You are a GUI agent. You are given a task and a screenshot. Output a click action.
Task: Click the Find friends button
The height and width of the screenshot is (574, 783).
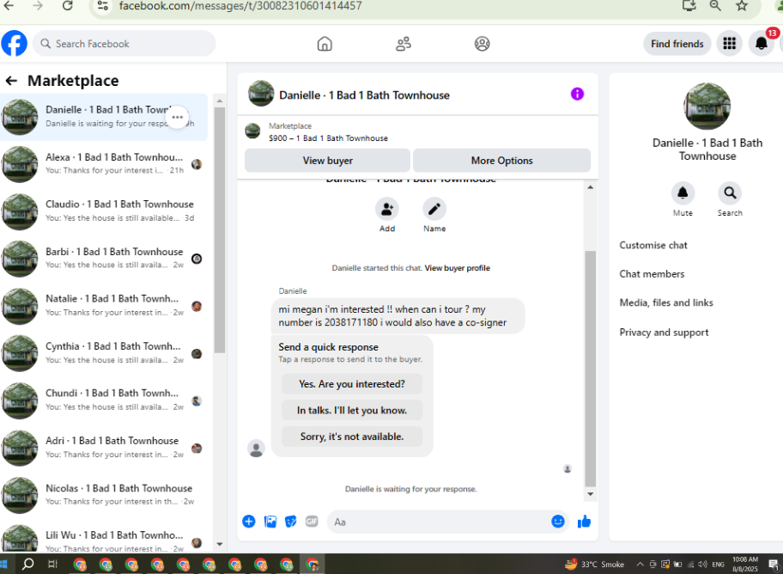pyautogui.click(x=677, y=44)
